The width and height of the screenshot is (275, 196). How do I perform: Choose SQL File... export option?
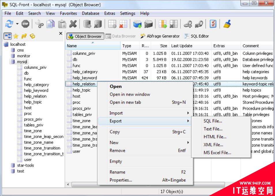click(221, 121)
